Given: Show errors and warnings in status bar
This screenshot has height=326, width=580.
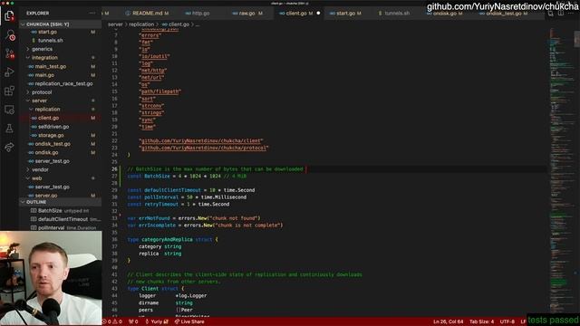Looking at the screenshot, I should click(112, 321).
